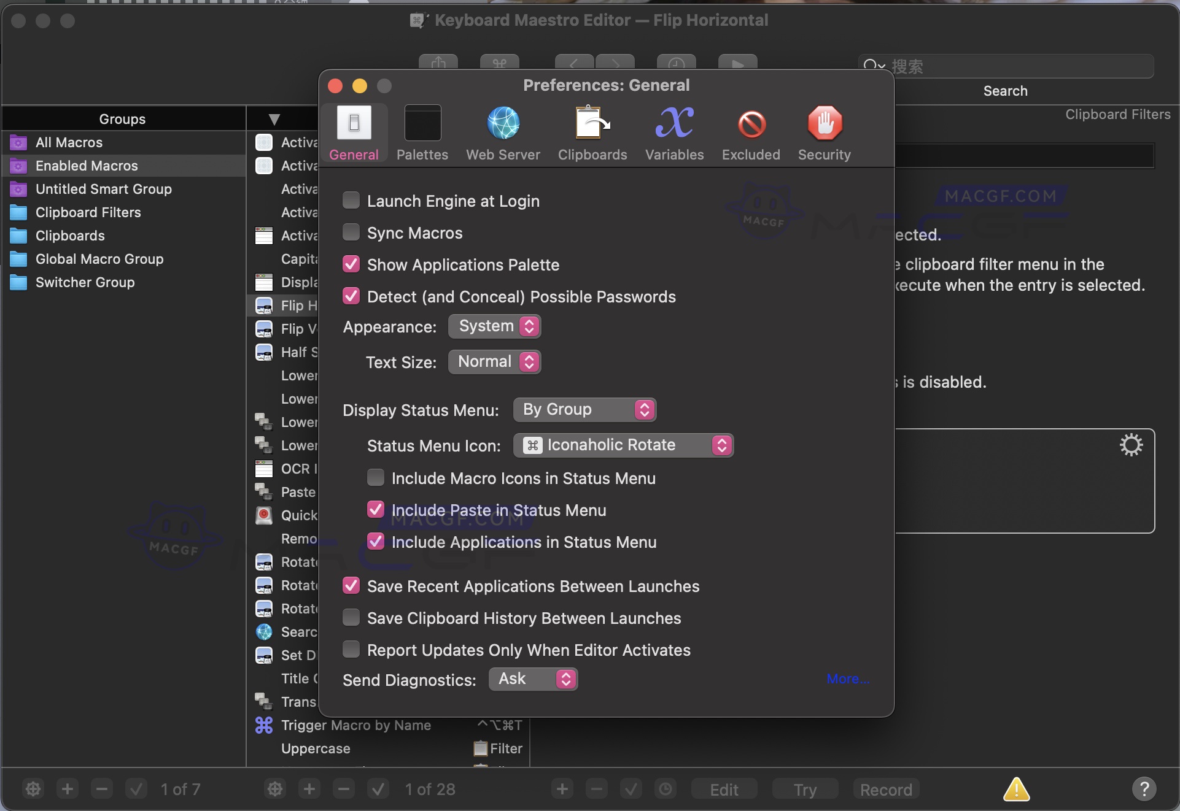
Task: Open the Status Menu Icon selector
Action: [623, 445]
